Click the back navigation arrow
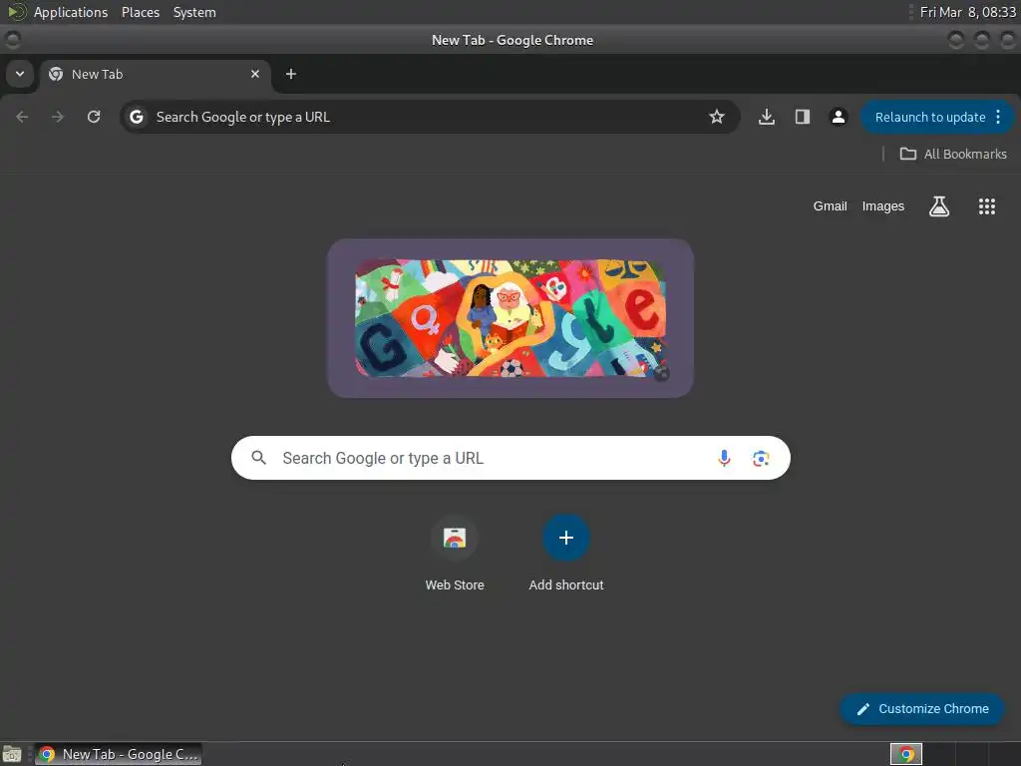 (x=22, y=117)
